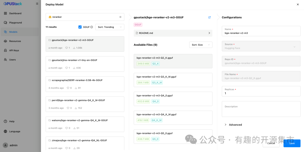Click the README.md file icon

[x=137, y=33]
